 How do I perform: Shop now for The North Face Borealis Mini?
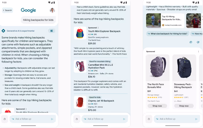(x=157, y=106)
